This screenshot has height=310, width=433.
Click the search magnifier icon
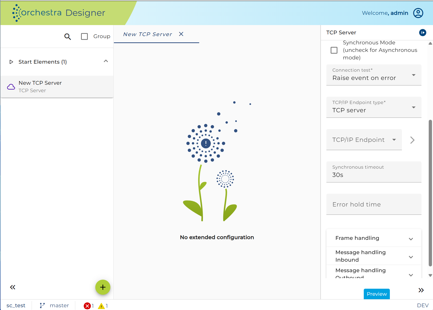67,37
